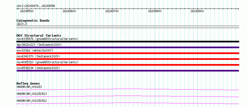The height and width of the screenshot is (107, 247).
Task: Click the chr2:26249476..26249996 region label
Action: tap(36, 6)
